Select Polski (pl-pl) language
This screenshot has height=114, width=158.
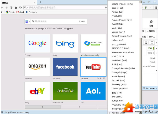pyautogui.click(x=117, y=64)
